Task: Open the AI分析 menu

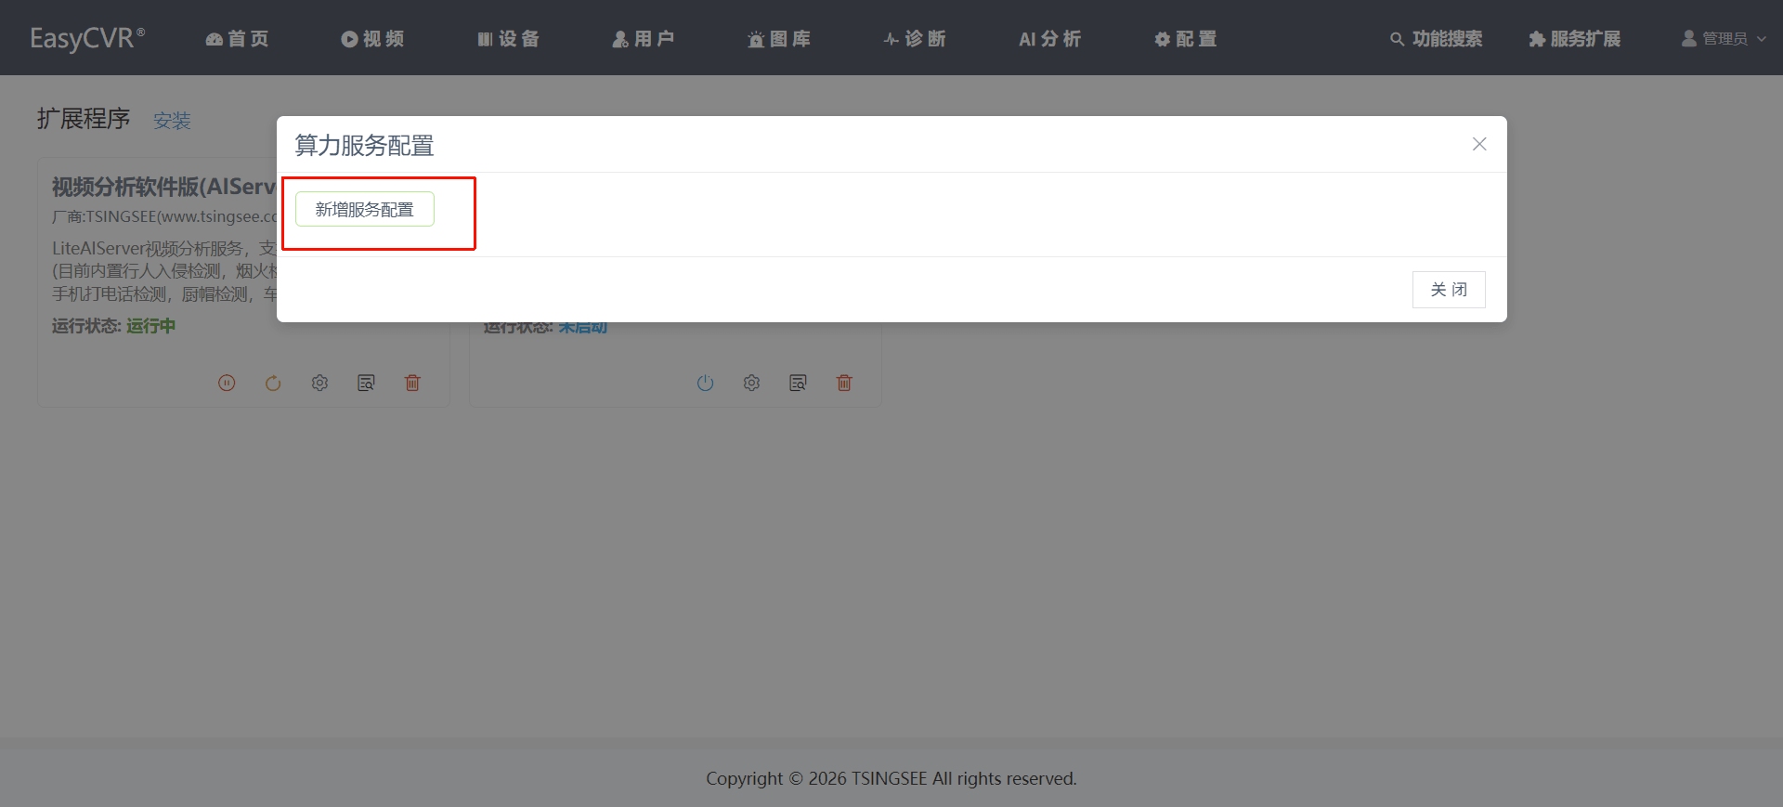Action: (1050, 38)
